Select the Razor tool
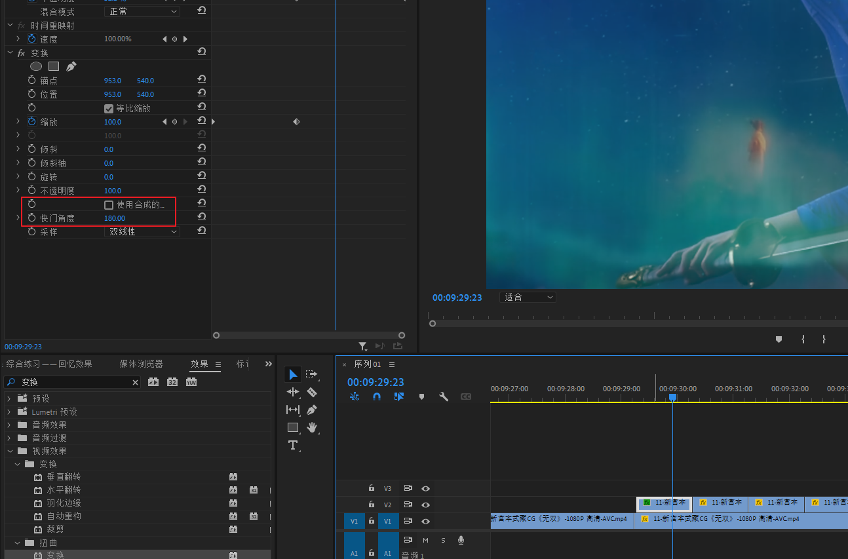Viewport: 848px width, 559px height. (x=312, y=392)
